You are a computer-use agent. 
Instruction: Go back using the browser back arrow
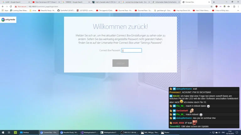[x=3, y=7]
